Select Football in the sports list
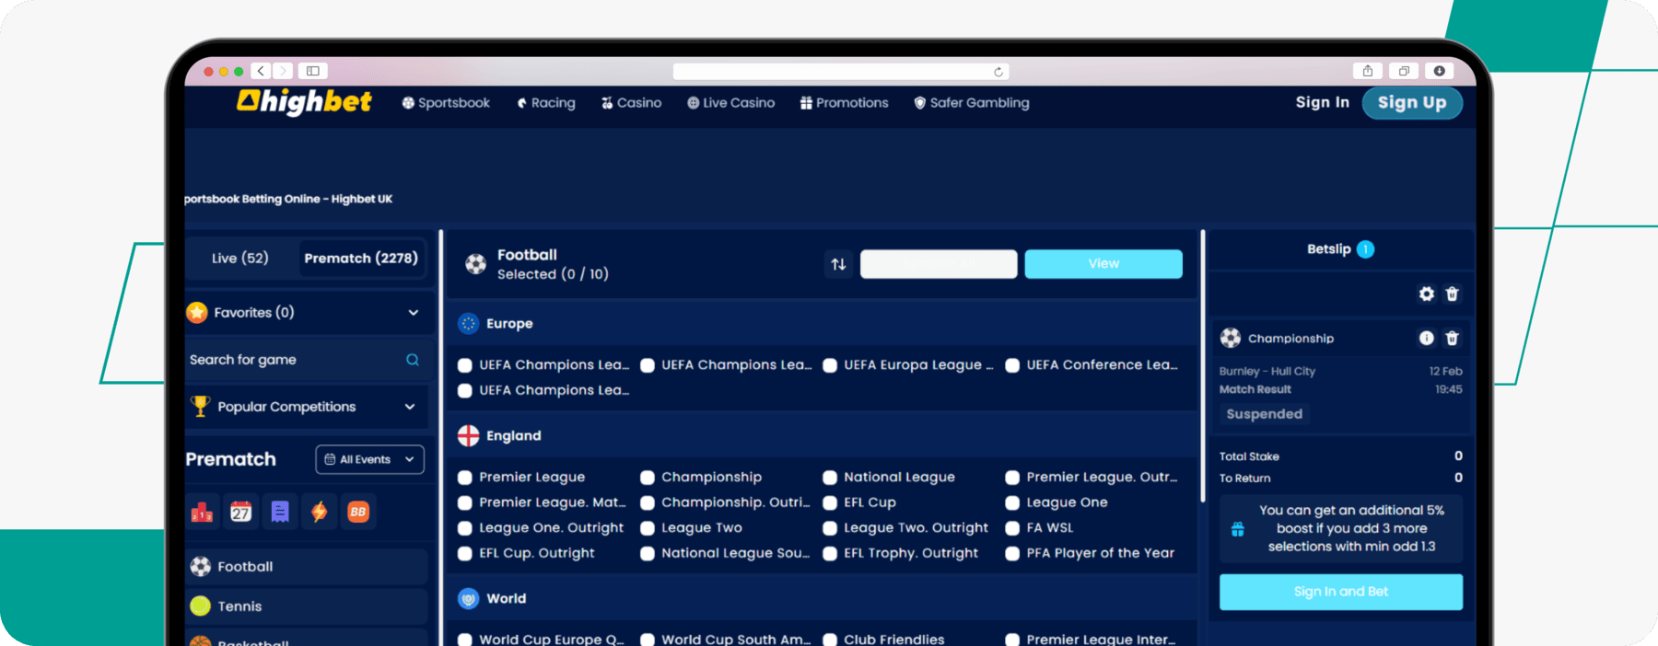This screenshot has height=646, width=1658. [307, 567]
